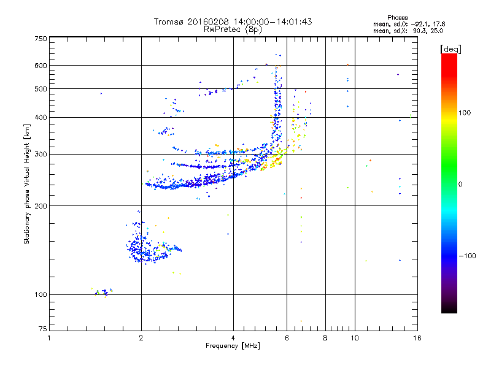Click the y-axis tick label '600'
Image resolution: width=491 pixels, height=368 pixels.
pos(41,66)
